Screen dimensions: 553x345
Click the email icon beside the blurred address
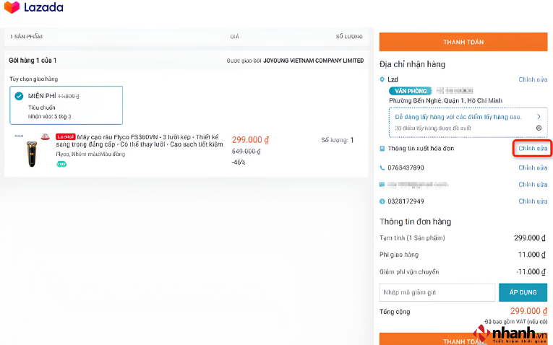click(382, 185)
